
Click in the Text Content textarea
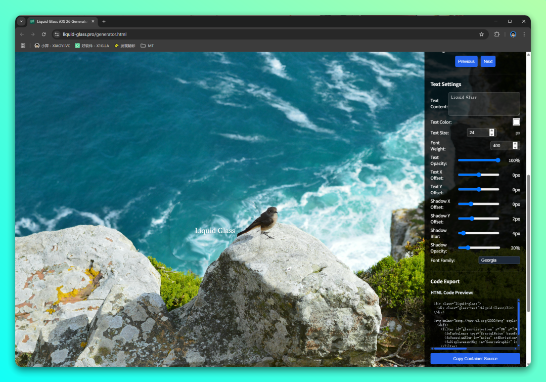click(484, 104)
